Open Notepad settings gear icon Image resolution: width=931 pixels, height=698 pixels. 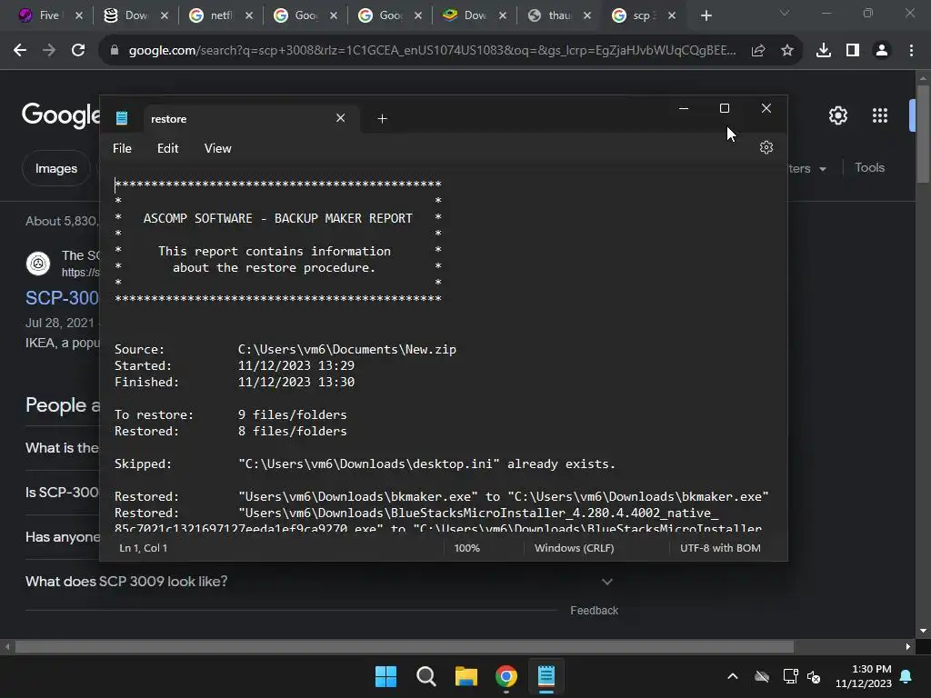(x=766, y=147)
